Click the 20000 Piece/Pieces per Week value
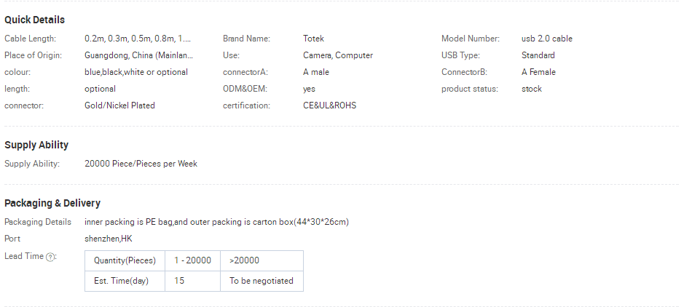The width and height of the screenshot is (684, 307). coord(141,164)
